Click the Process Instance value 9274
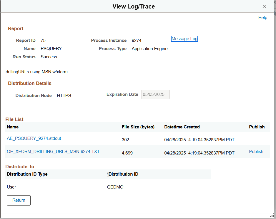 [x=137, y=40]
